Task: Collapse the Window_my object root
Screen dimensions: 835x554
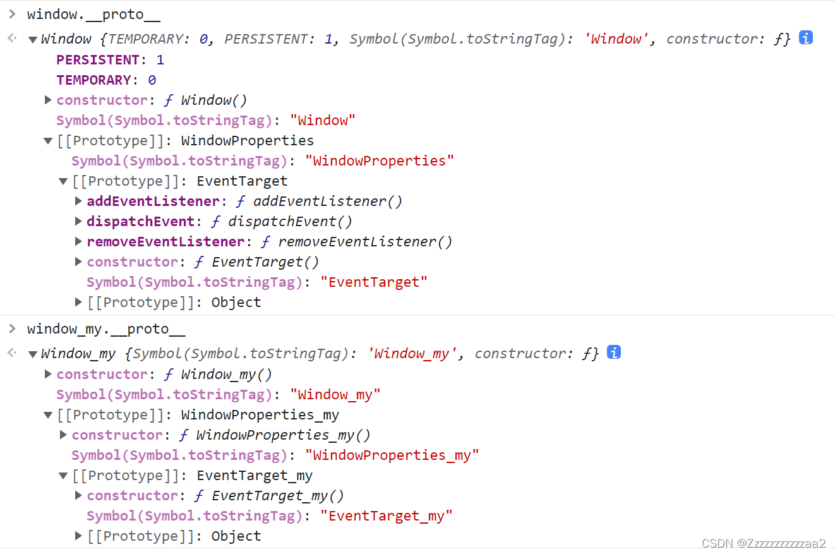Action: (x=32, y=354)
